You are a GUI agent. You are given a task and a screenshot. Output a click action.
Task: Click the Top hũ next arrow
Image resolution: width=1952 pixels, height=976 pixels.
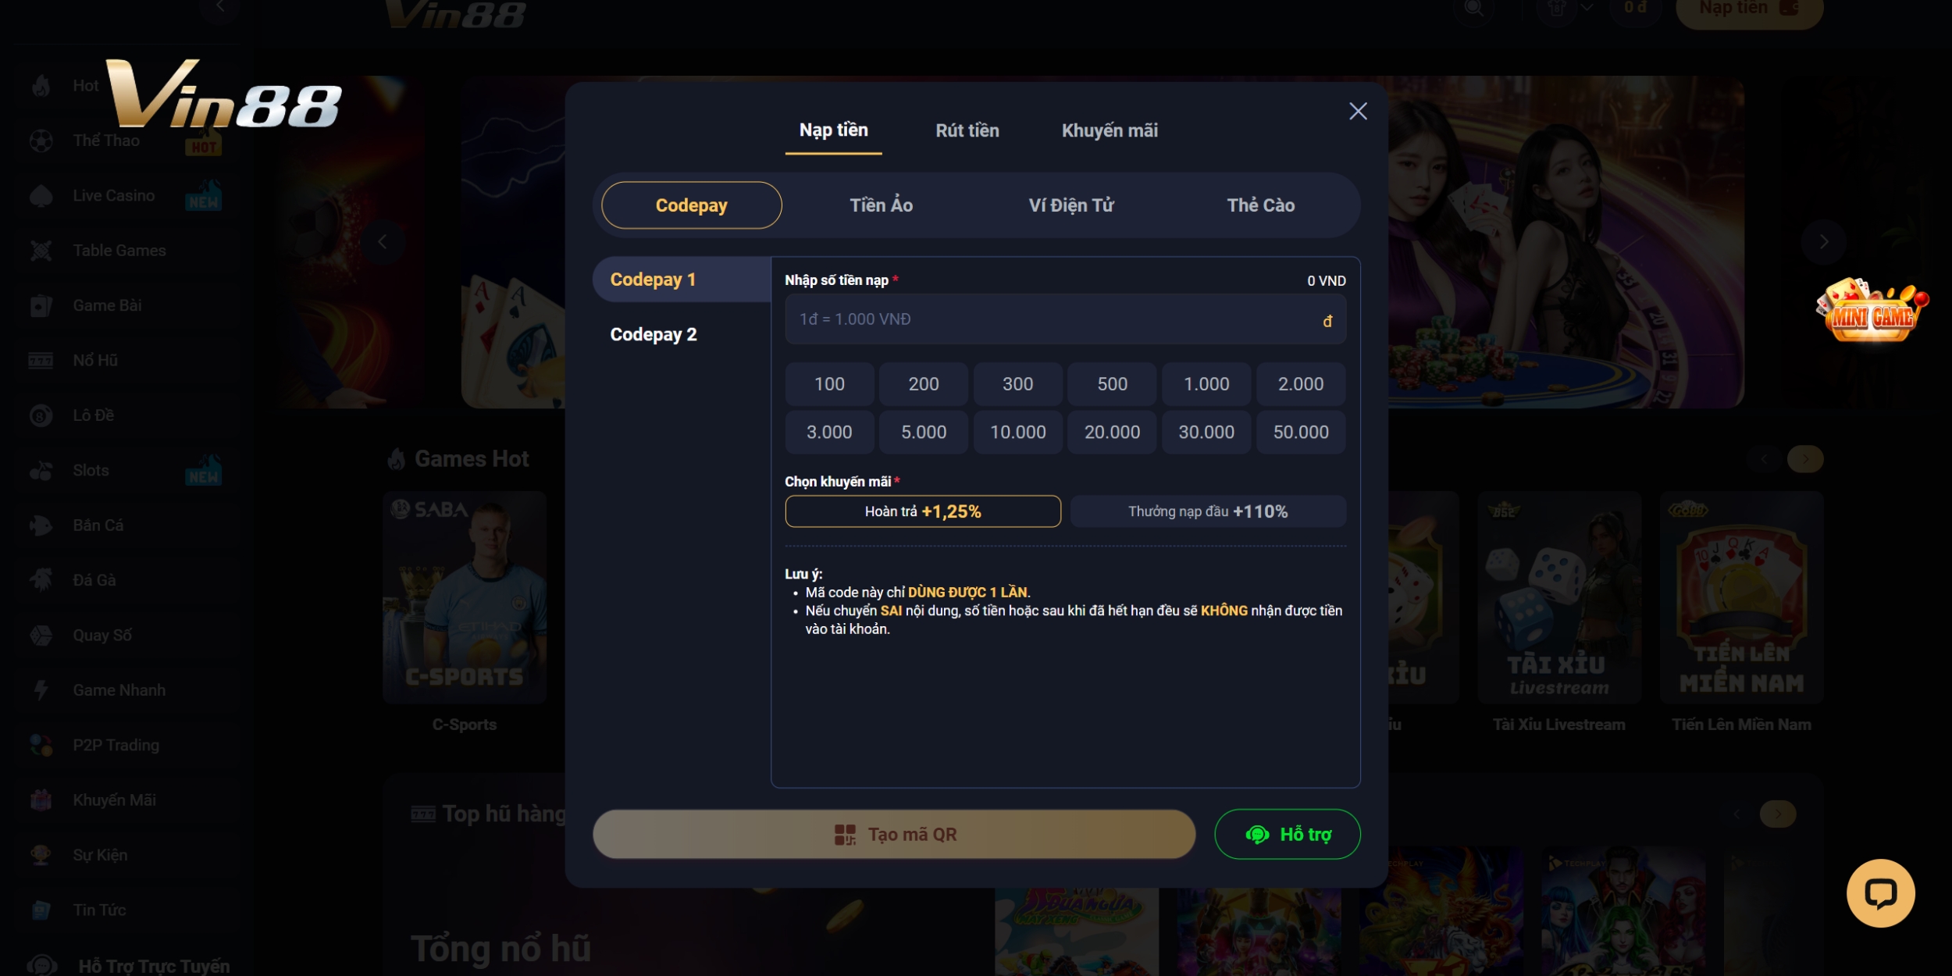tap(1778, 814)
